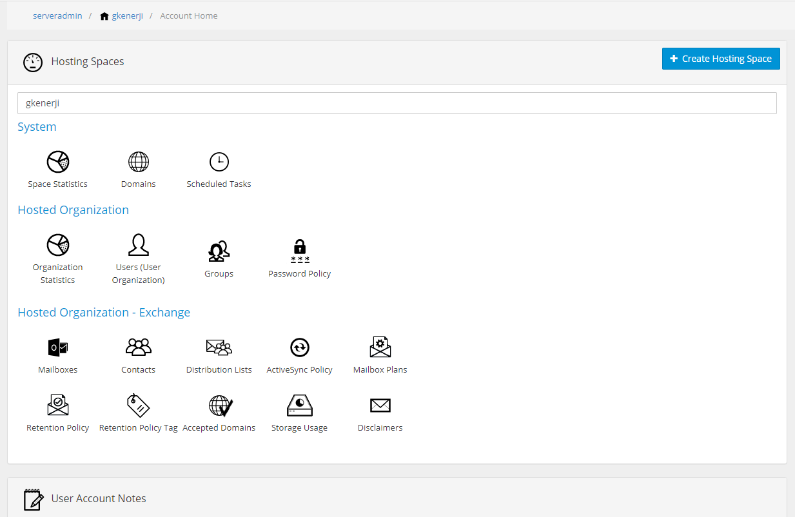
Task: Open the Domains globe icon
Action: (139, 162)
